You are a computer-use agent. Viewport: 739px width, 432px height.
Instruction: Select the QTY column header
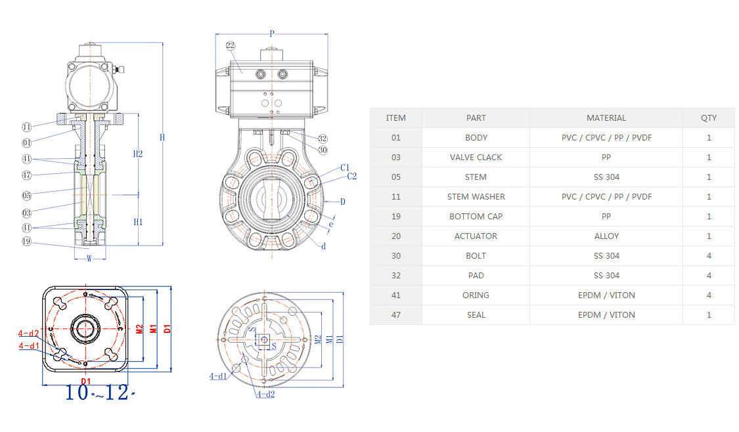click(x=708, y=118)
